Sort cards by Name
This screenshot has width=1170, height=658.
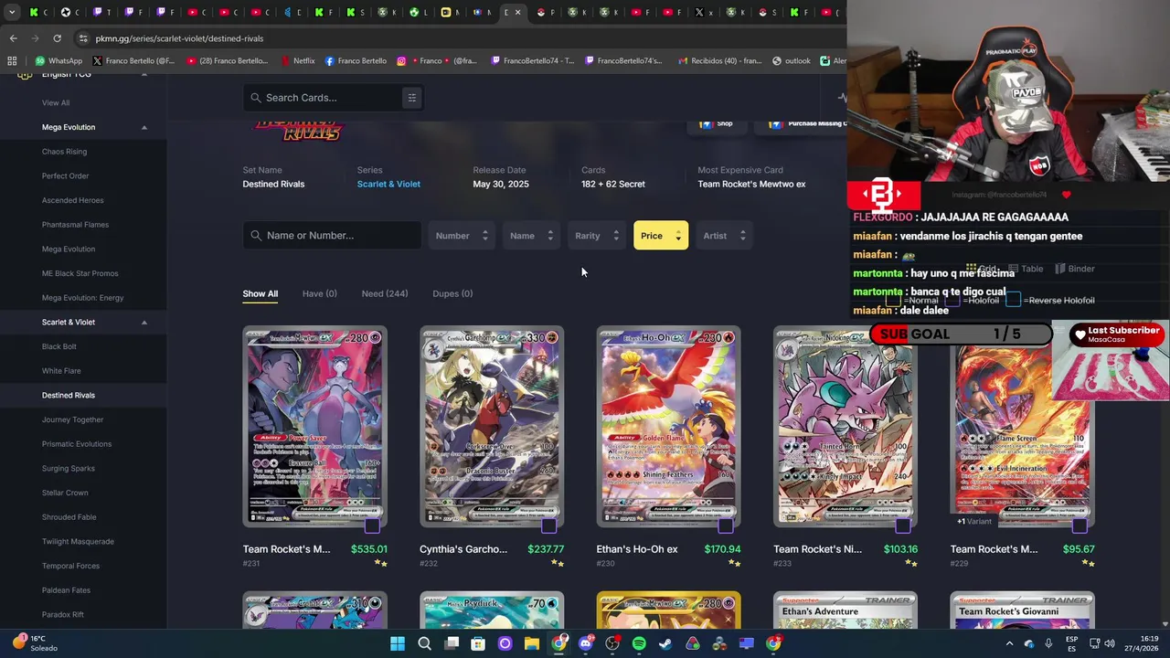(530, 236)
